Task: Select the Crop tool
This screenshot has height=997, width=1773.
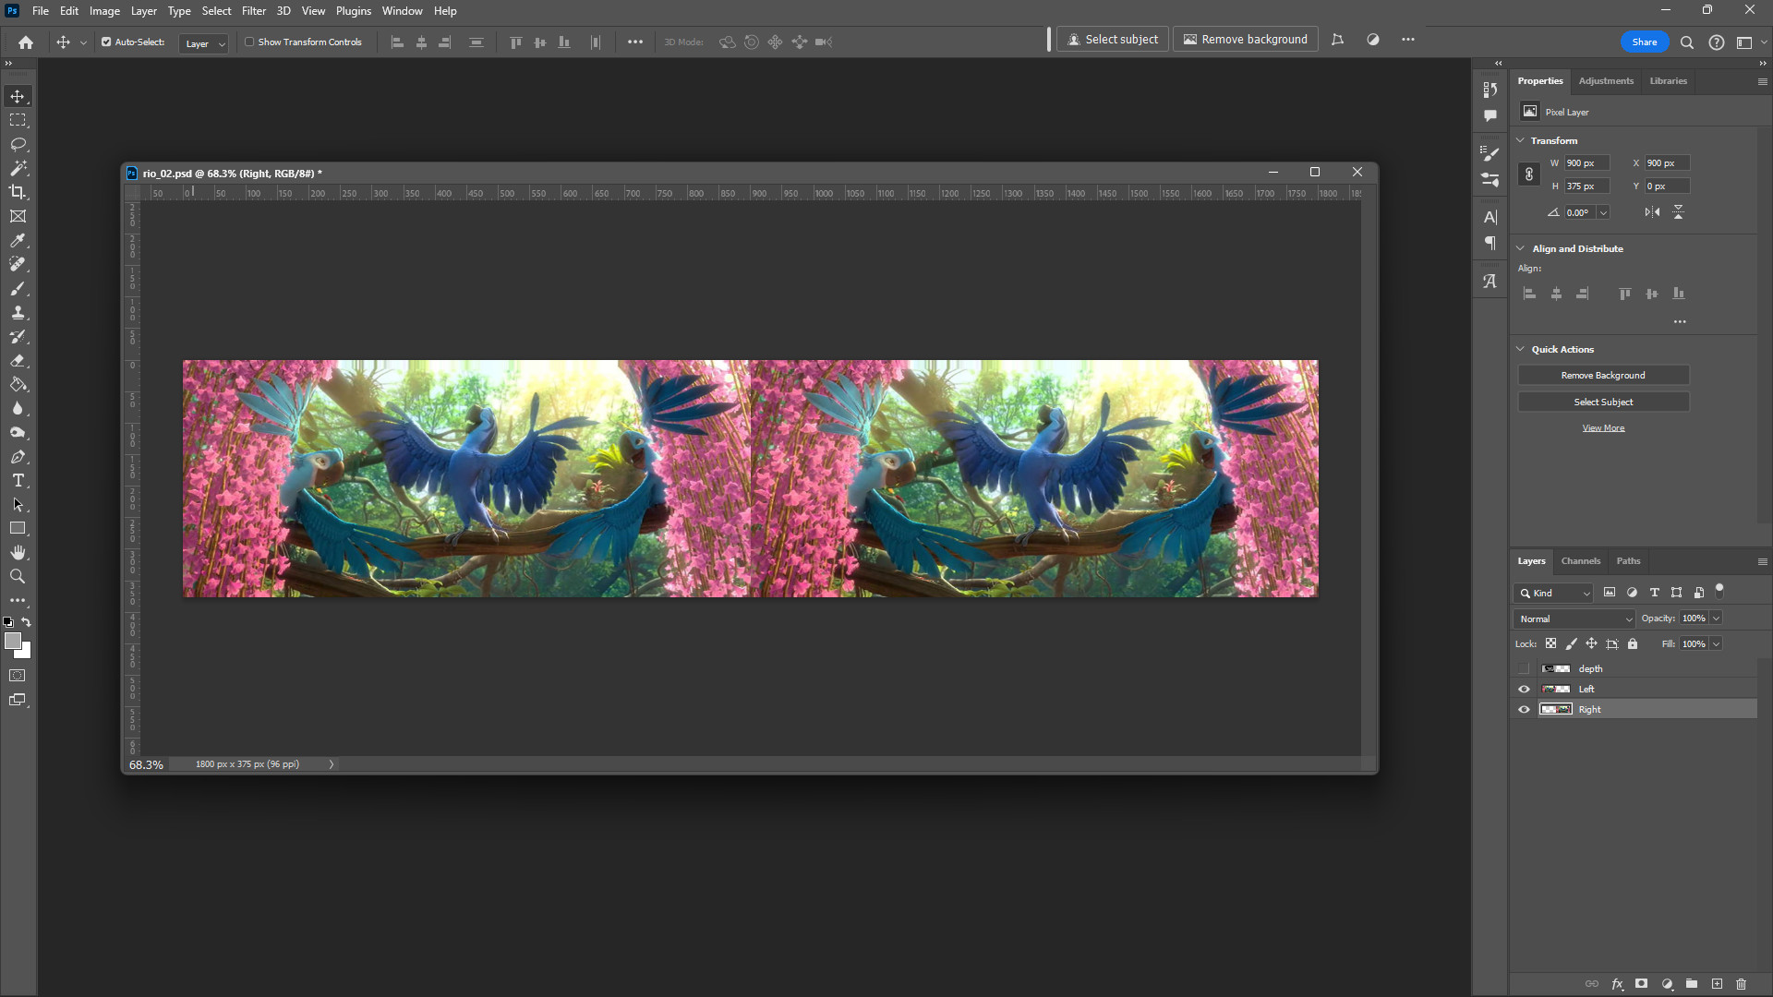Action: [18, 192]
